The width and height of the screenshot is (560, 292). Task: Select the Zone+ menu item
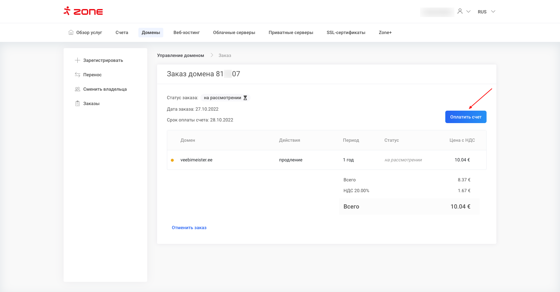click(385, 32)
